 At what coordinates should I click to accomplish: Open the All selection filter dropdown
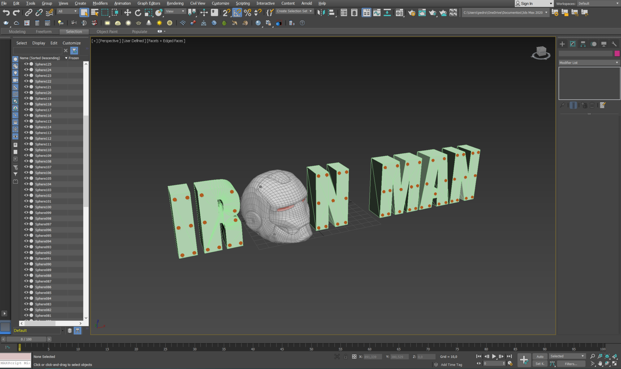[x=68, y=11]
